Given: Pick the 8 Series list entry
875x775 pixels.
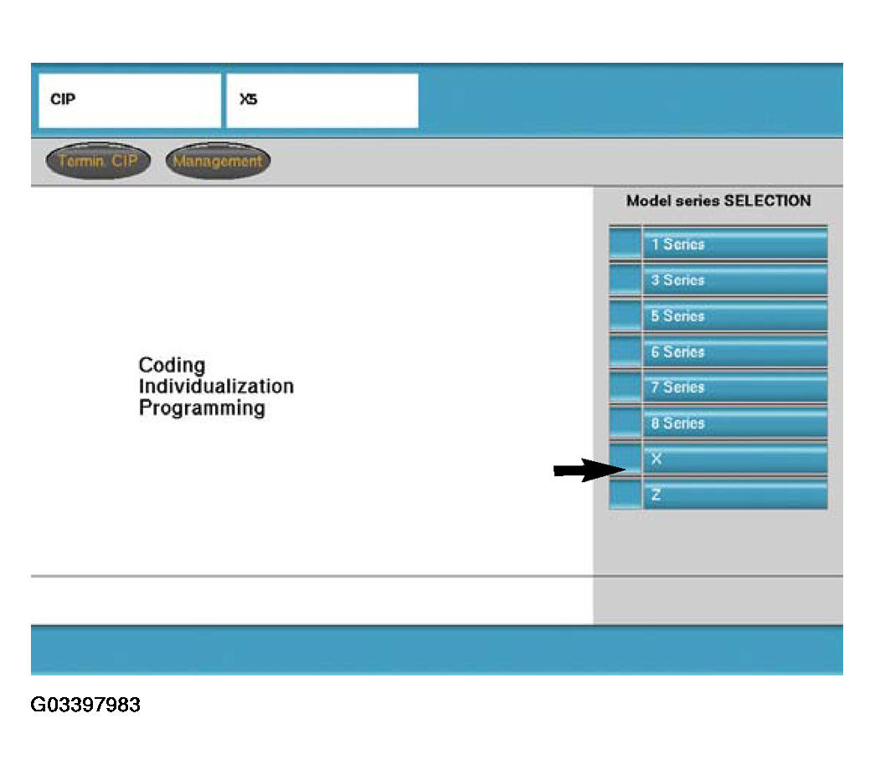Looking at the screenshot, I should [734, 423].
